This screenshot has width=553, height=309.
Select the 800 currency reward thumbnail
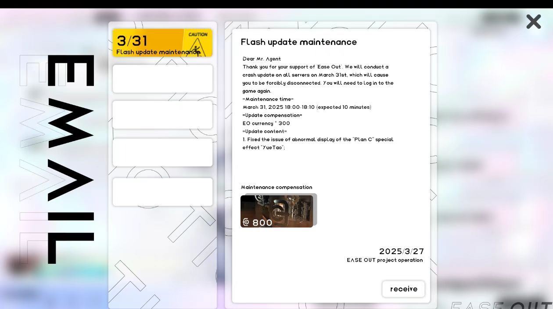click(x=277, y=211)
